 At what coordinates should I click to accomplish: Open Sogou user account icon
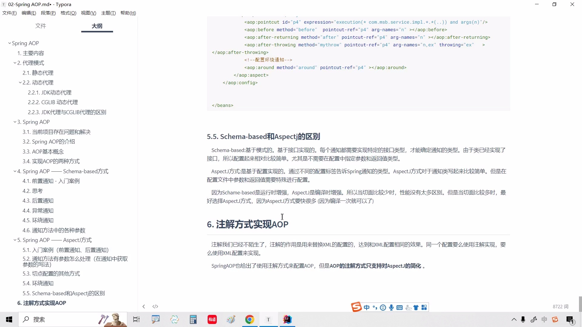[408, 307]
